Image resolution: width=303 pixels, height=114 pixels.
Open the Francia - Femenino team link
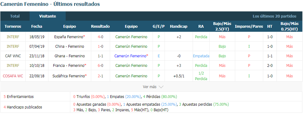(69, 66)
